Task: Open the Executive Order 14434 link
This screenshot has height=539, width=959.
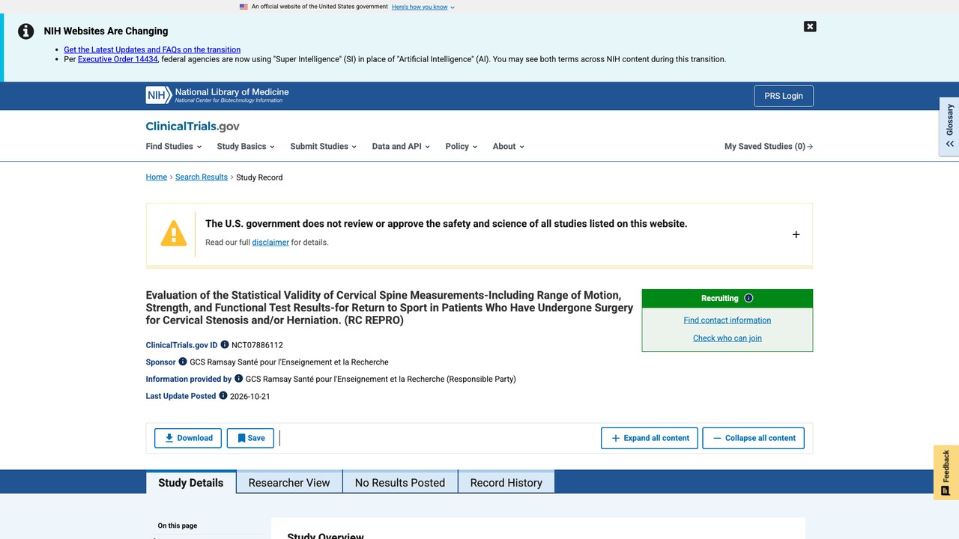Action: click(x=118, y=59)
